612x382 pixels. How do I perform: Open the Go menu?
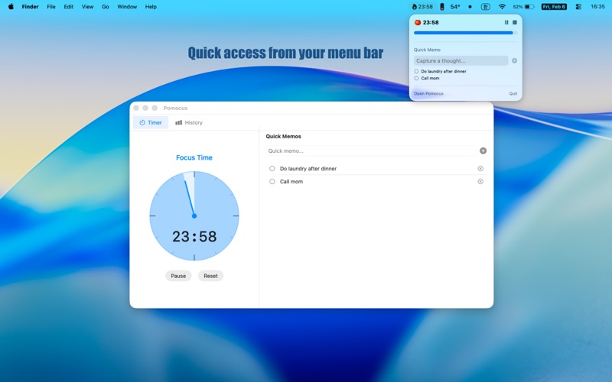tap(106, 7)
